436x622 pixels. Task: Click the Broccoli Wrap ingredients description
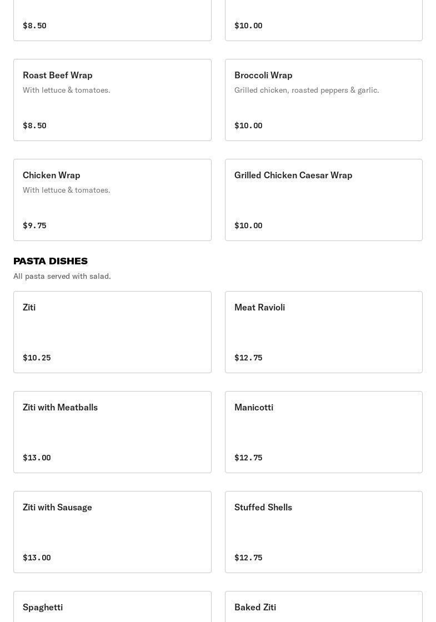click(307, 90)
